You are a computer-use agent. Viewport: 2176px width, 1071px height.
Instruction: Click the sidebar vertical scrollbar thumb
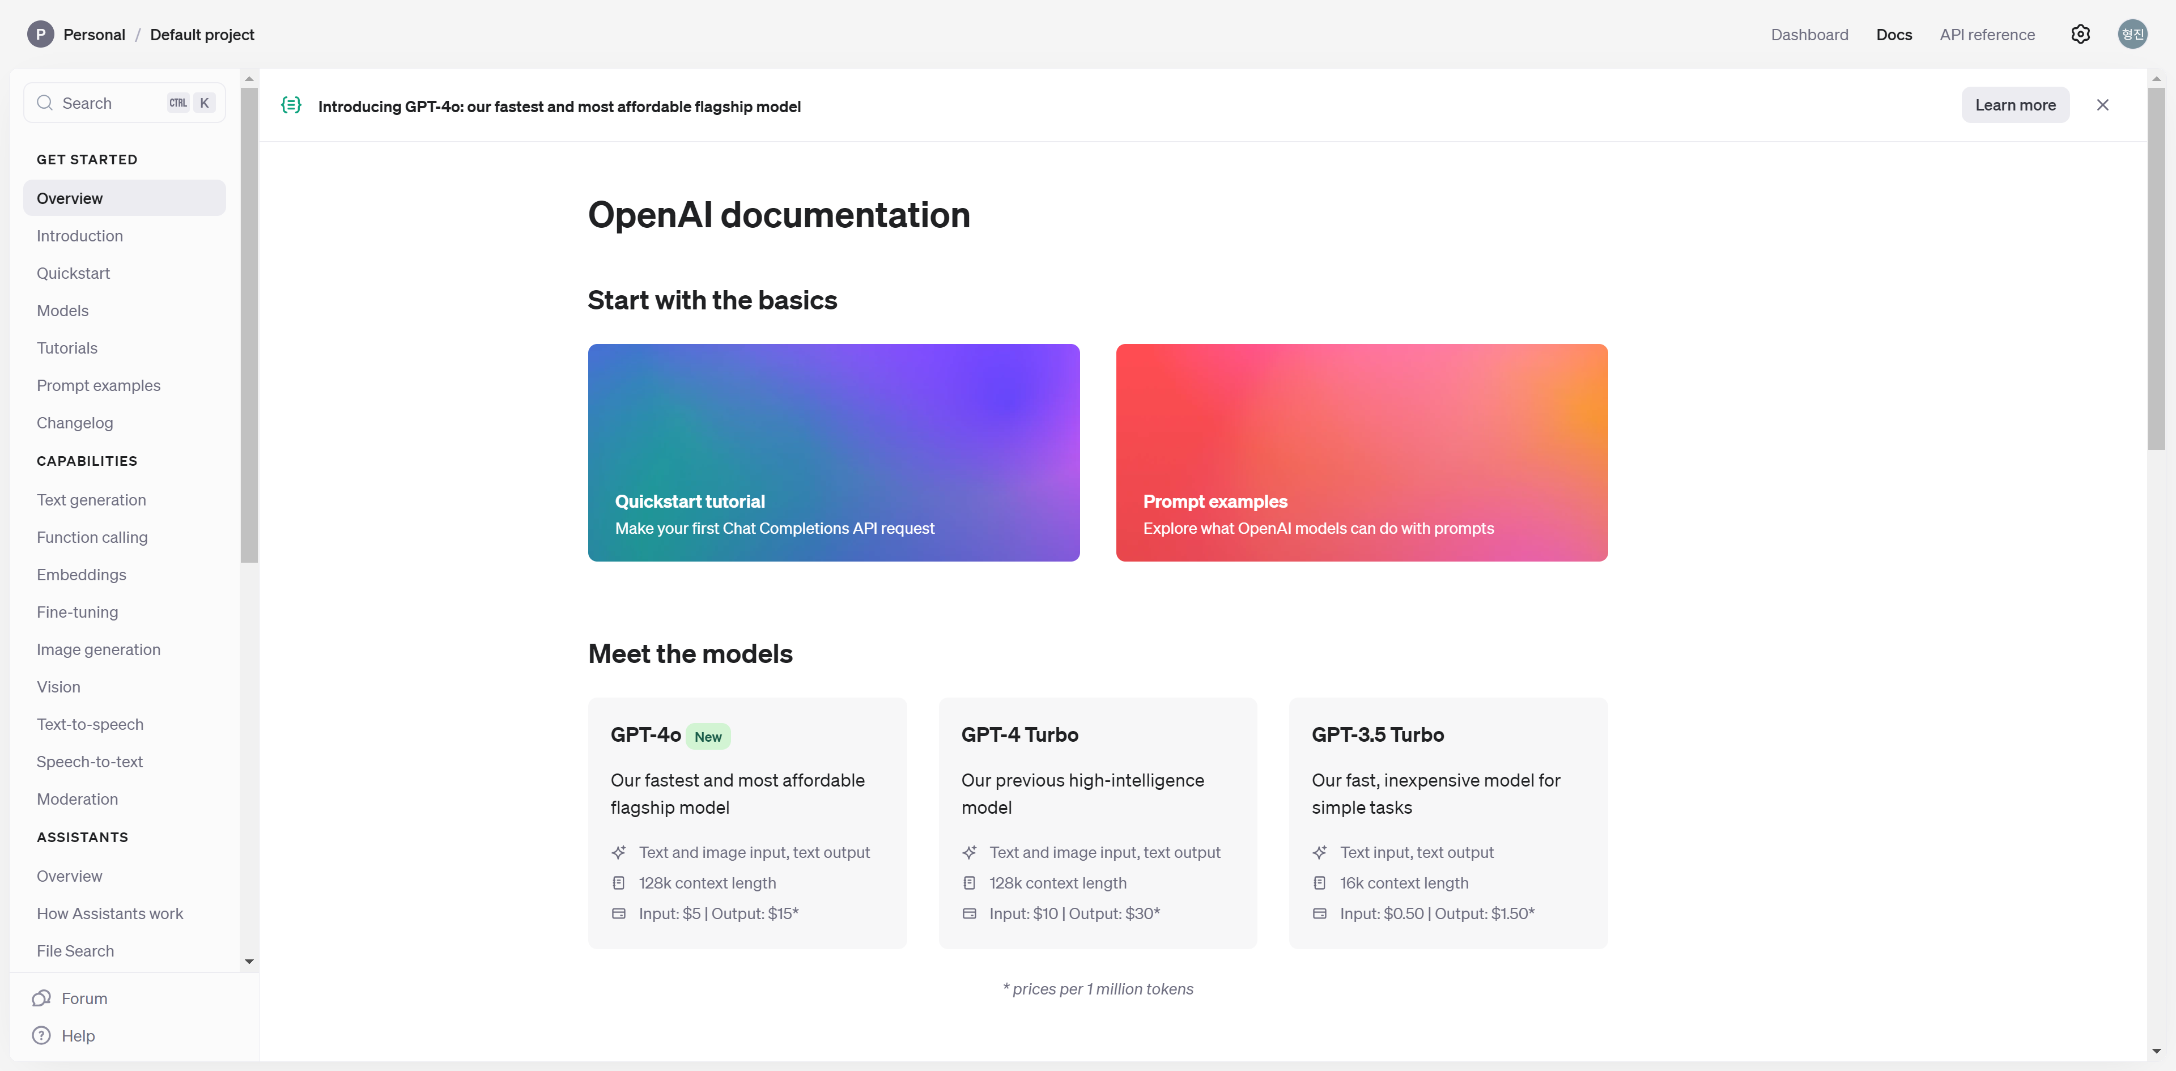point(249,325)
